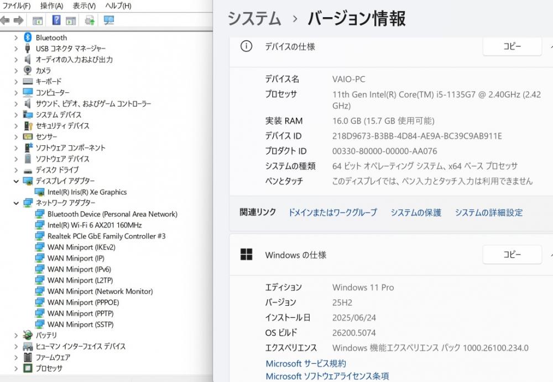This screenshot has width=553, height=382.
Task: Open Microsoft ソフトウェアライセンス条項 link
Action: (327, 376)
